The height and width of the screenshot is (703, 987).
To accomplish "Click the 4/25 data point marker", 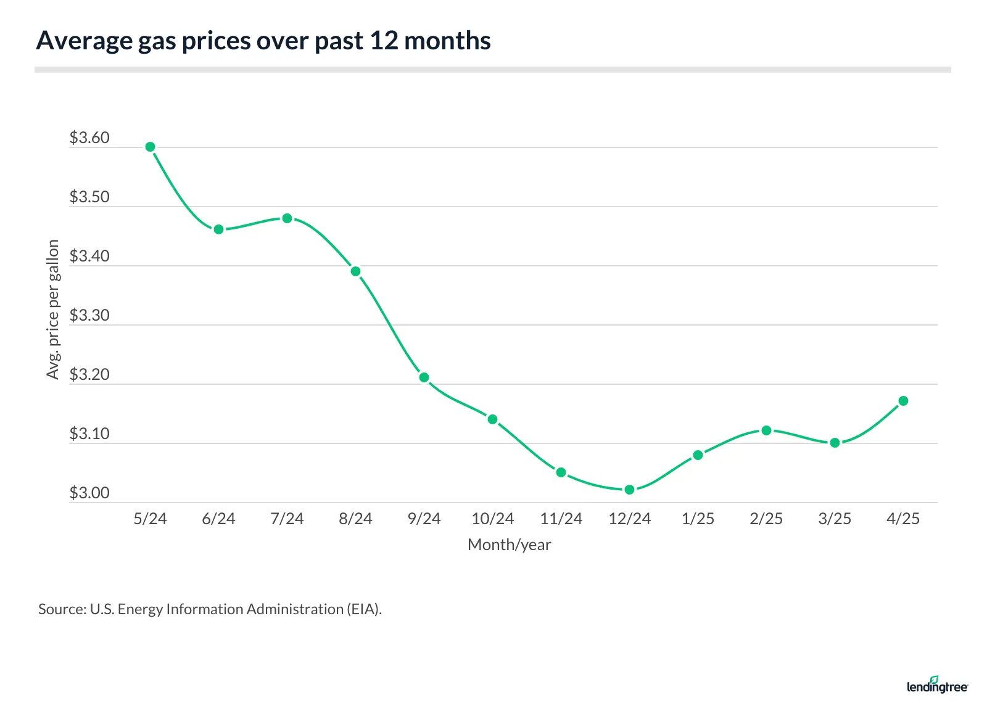I will click(903, 401).
